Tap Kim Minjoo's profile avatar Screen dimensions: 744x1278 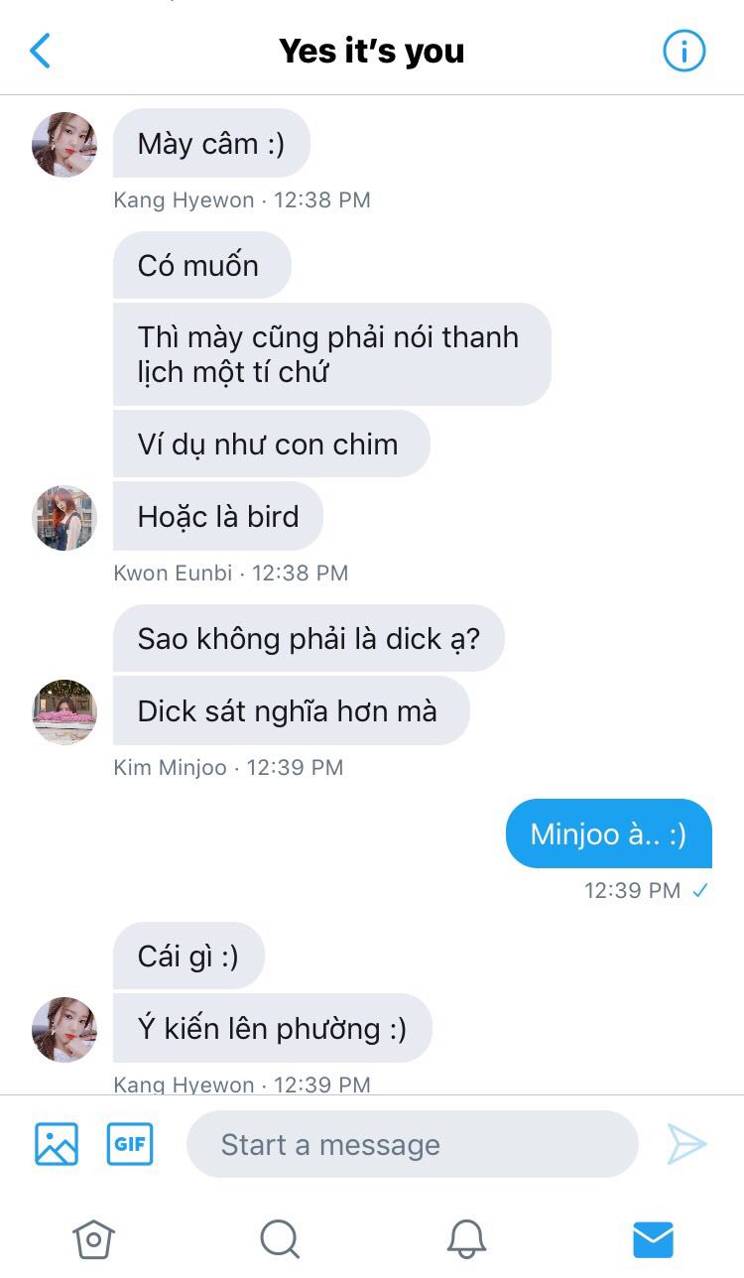[x=64, y=712]
